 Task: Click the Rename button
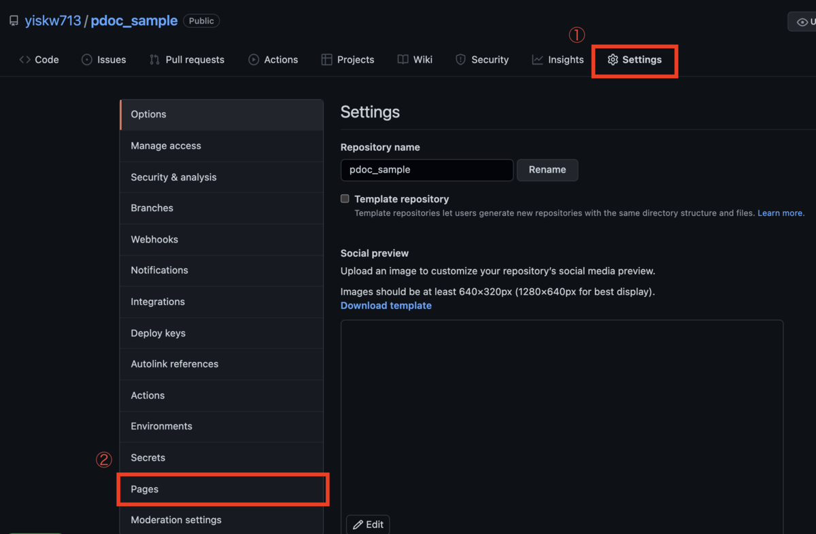pos(547,170)
